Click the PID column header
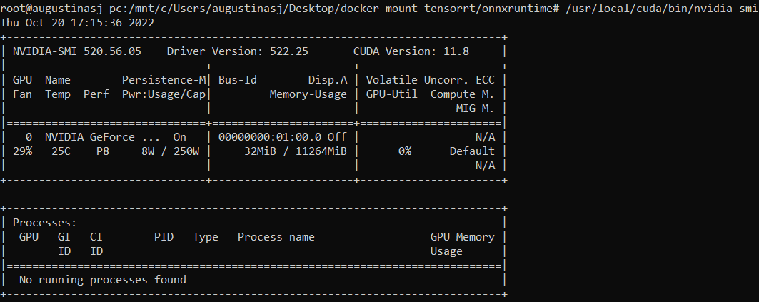The height and width of the screenshot is (302, 759). coord(164,237)
